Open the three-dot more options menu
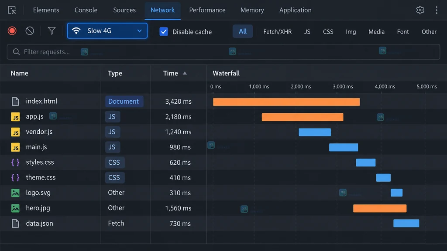 437,10
